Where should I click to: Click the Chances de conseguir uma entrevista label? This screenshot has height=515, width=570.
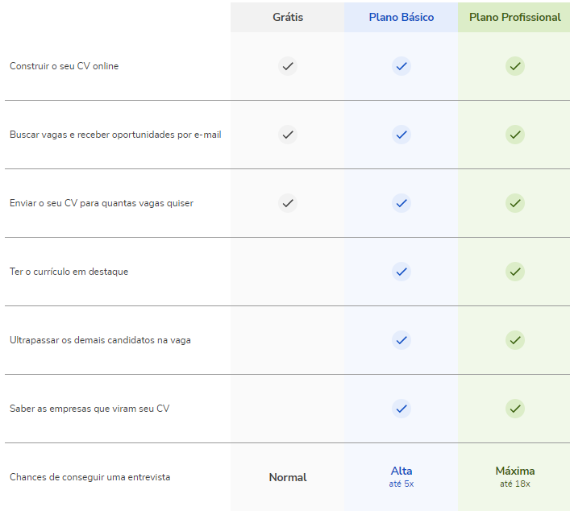(89, 477)
